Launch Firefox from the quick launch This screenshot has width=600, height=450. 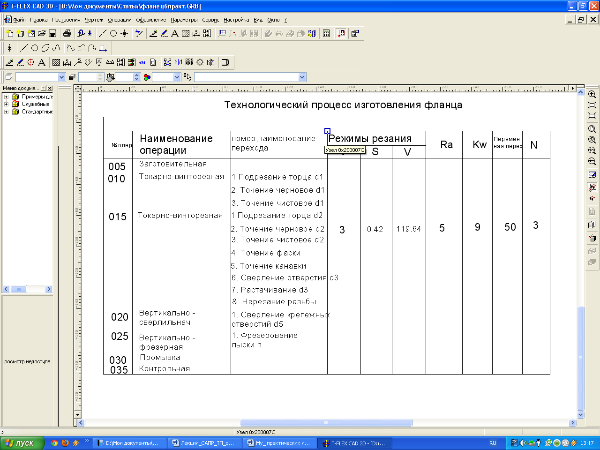coord(65,442)
